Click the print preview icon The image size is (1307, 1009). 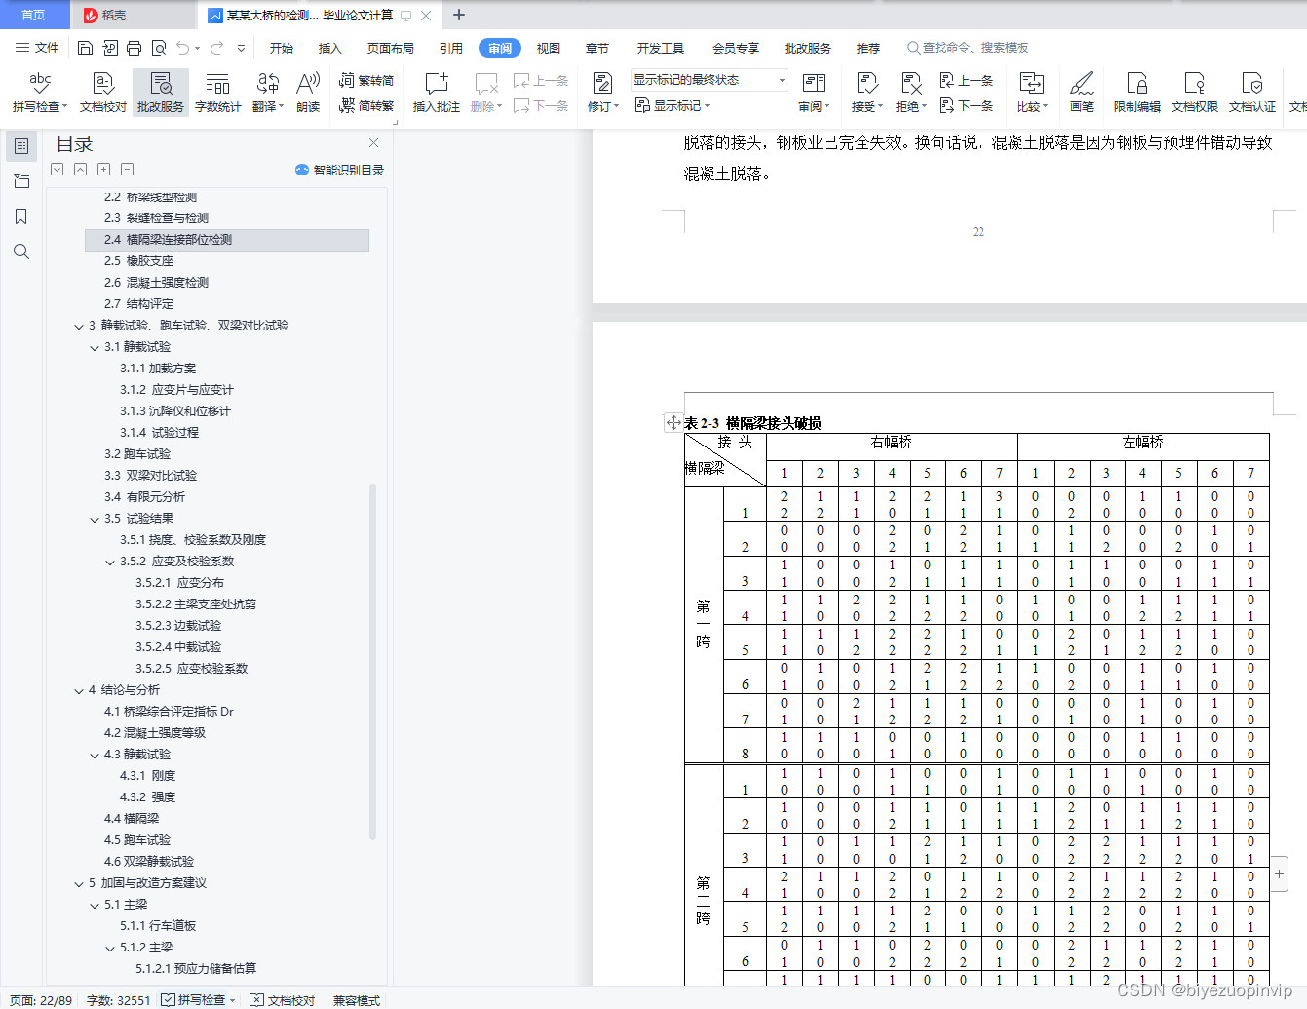tap(159, 48)
